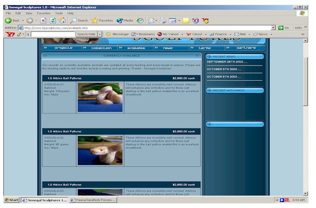Open Yahoo Mail toolbar button

pos(240,35)
